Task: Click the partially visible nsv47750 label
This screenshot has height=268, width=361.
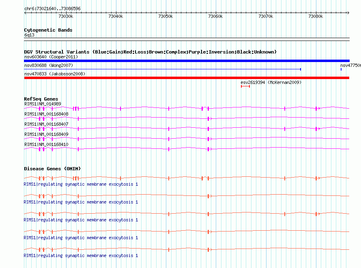Action: pyautogui.click(x=350, y=65)
